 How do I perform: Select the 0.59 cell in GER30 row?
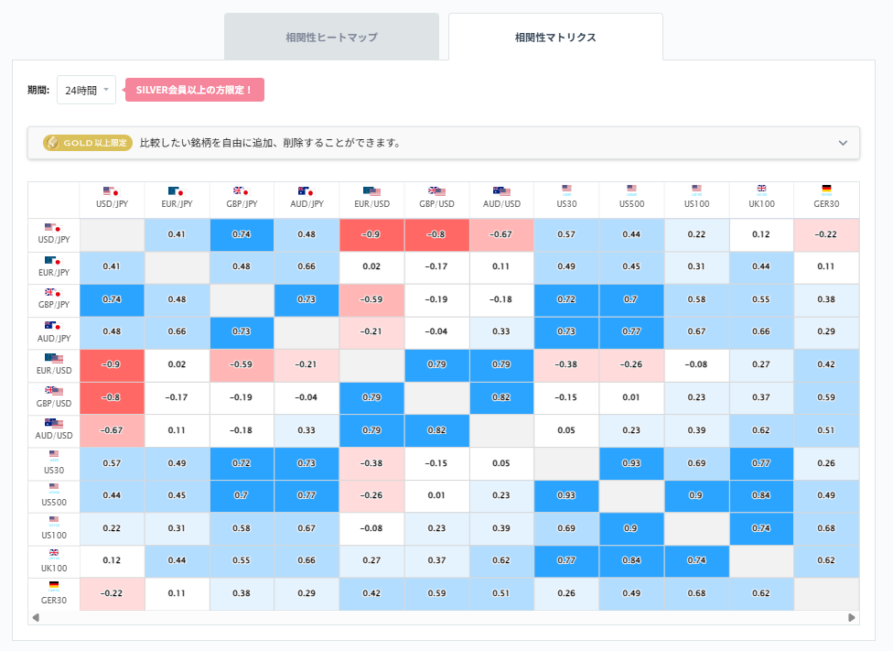pyautogui.click(x=436, y=593)
